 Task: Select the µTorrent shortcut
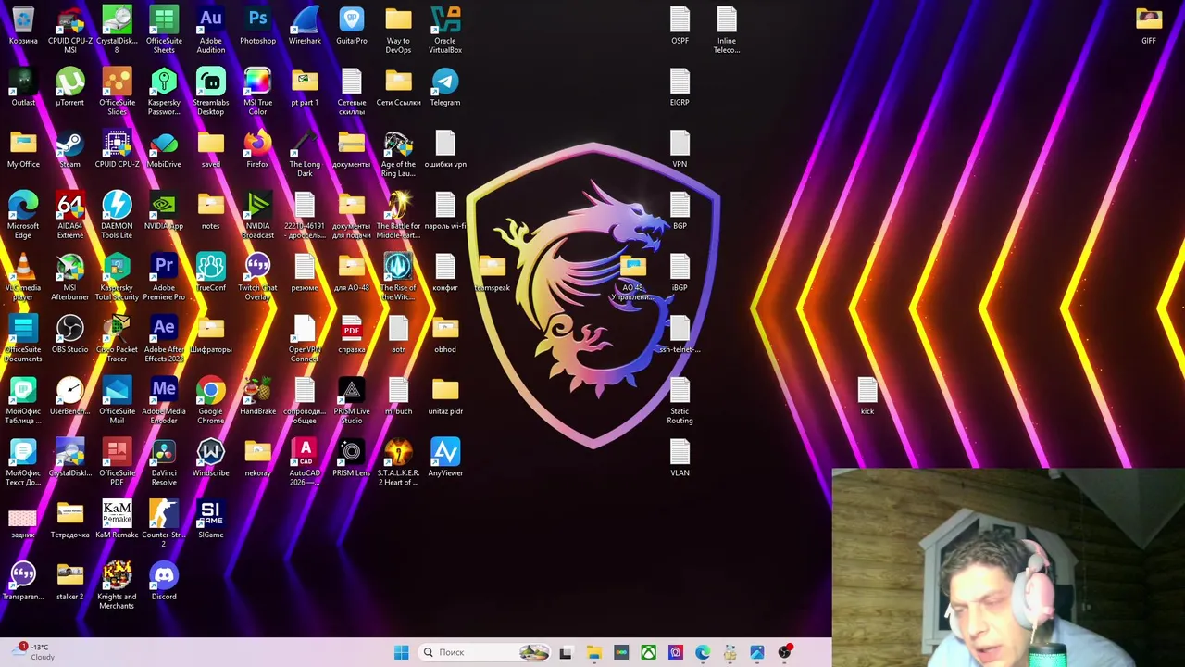(x=70, y=88)
